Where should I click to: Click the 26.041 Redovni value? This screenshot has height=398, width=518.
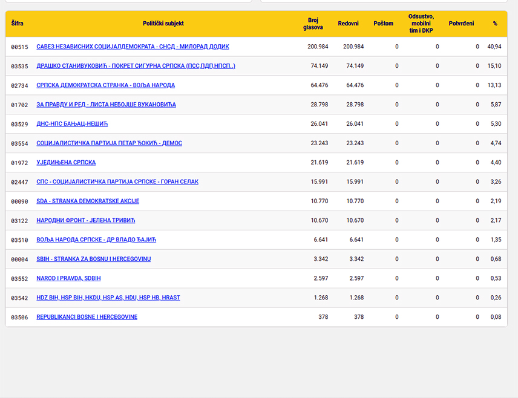click(x=355, y=124)
